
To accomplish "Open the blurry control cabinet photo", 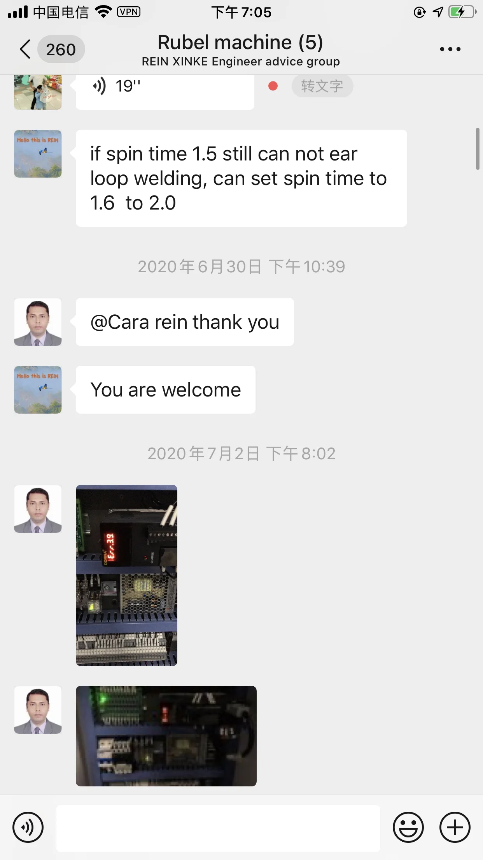I will point(166,736).
